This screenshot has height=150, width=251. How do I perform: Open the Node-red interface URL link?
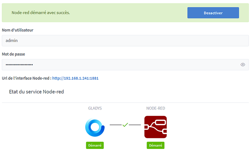click(x=75, y=78)
